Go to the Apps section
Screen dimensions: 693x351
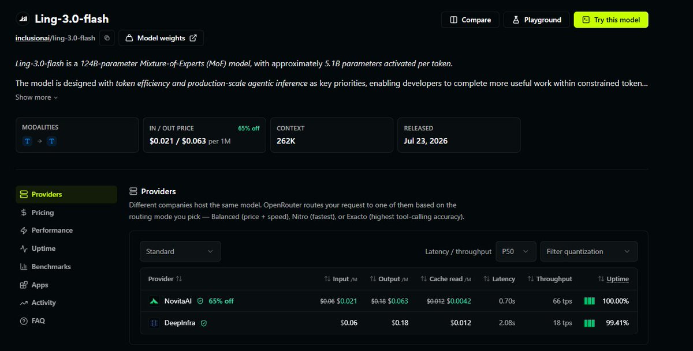point(34,285)
